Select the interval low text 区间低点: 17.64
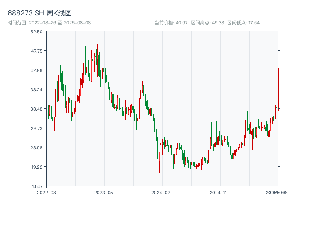309x232 pixels. point(243,23)
